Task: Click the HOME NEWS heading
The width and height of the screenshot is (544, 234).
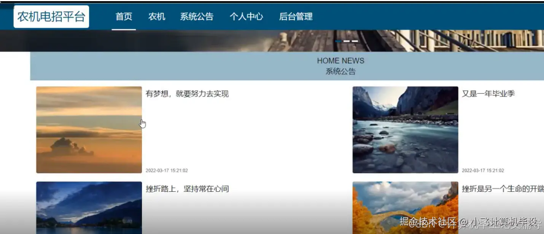Action: (340, 61)
